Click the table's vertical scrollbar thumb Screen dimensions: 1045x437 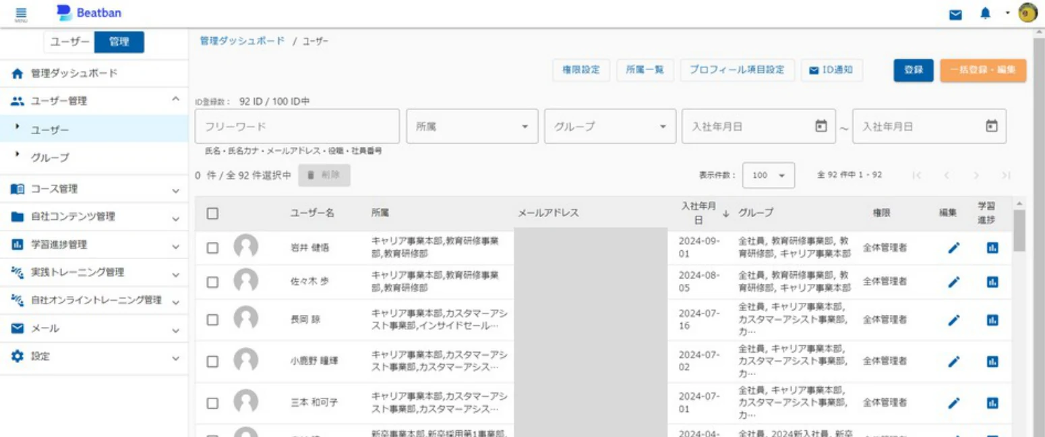pos(1019,230)
